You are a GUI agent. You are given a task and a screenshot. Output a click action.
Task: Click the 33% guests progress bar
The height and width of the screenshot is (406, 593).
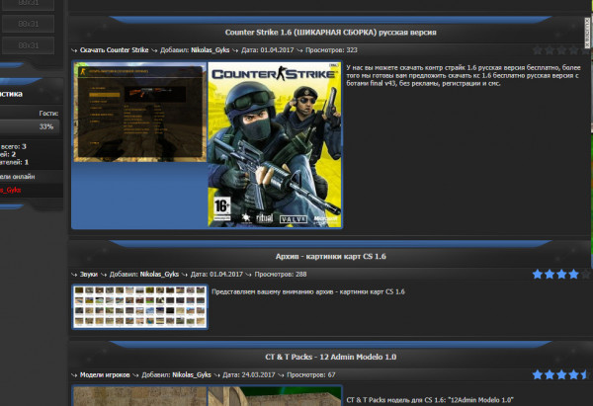30,126
